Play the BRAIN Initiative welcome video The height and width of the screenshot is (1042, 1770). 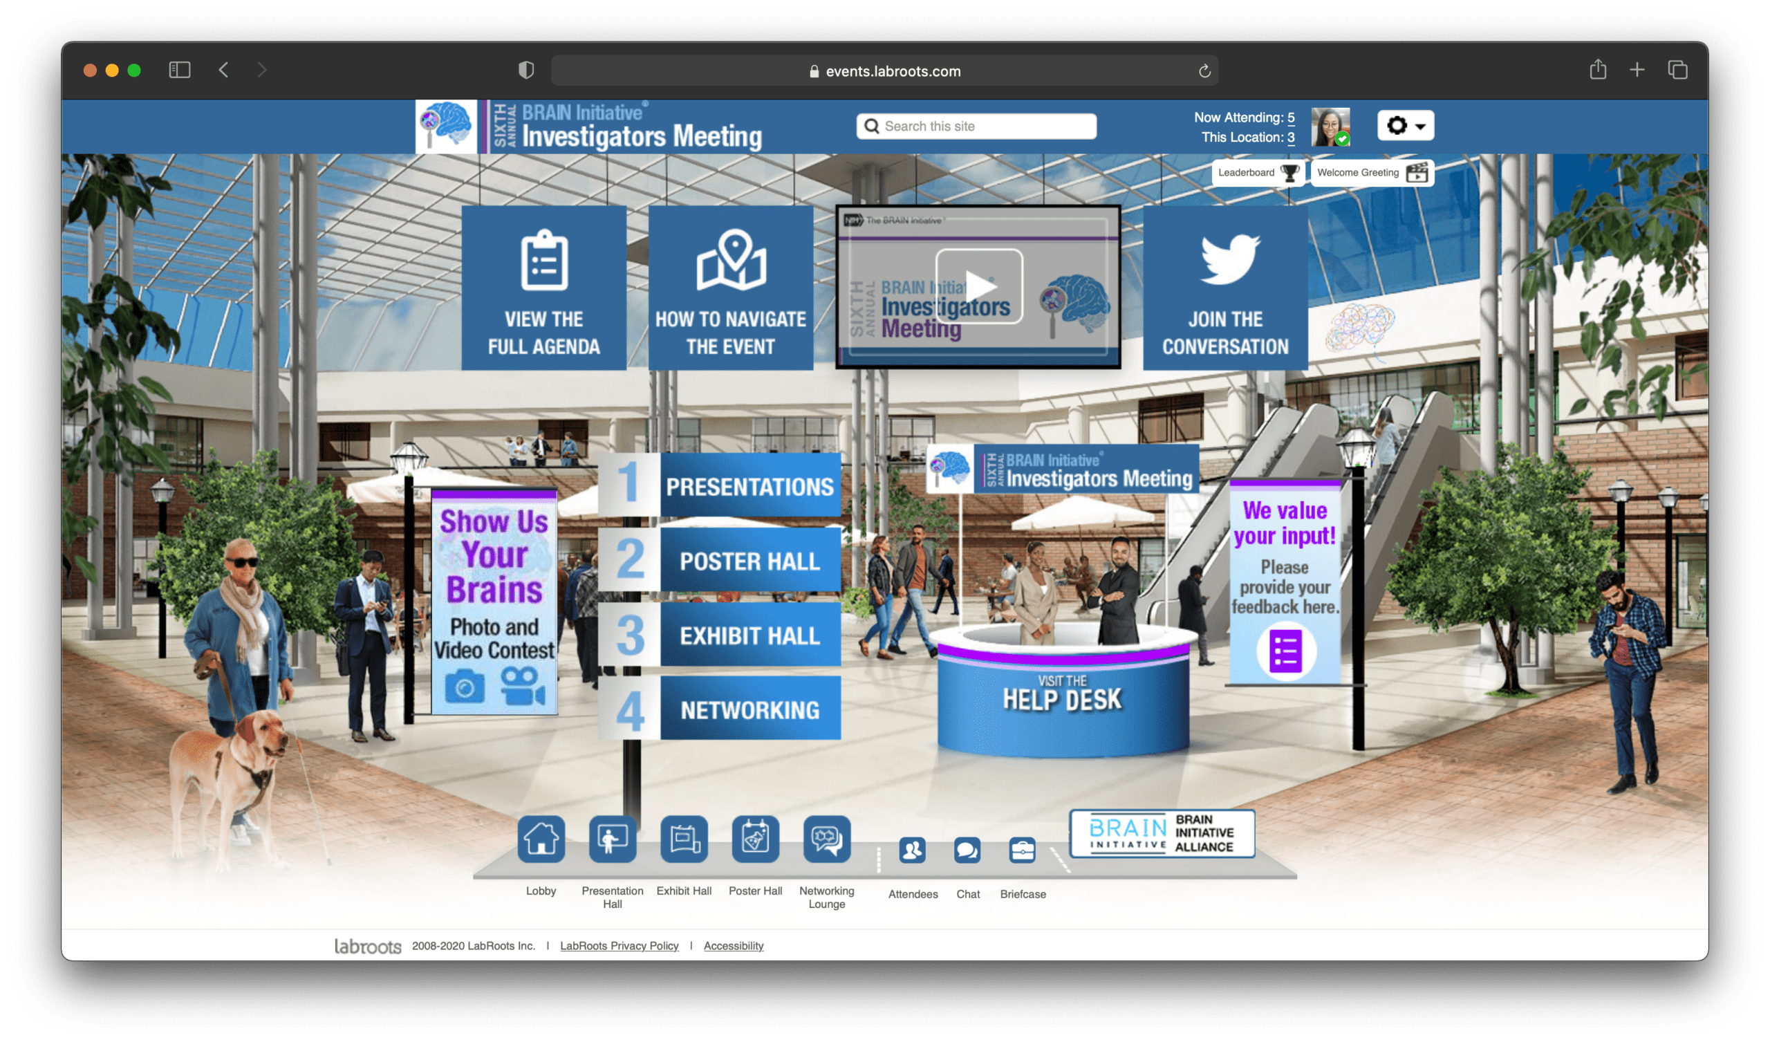pos(978,287)
